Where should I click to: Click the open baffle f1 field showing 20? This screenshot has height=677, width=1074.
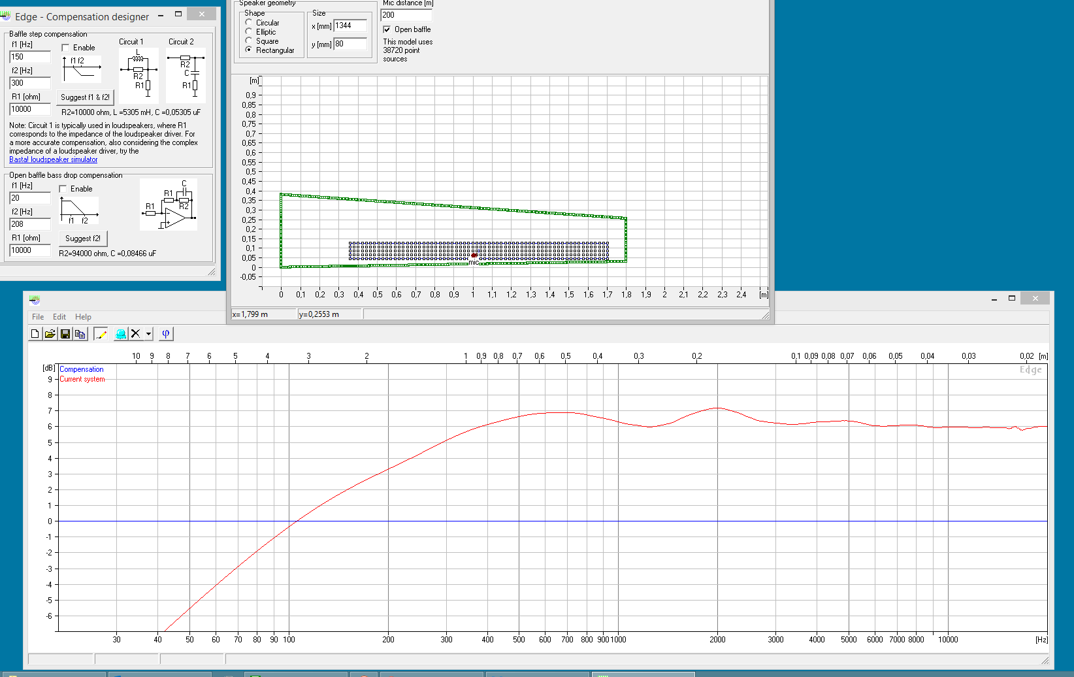(30, 198)
